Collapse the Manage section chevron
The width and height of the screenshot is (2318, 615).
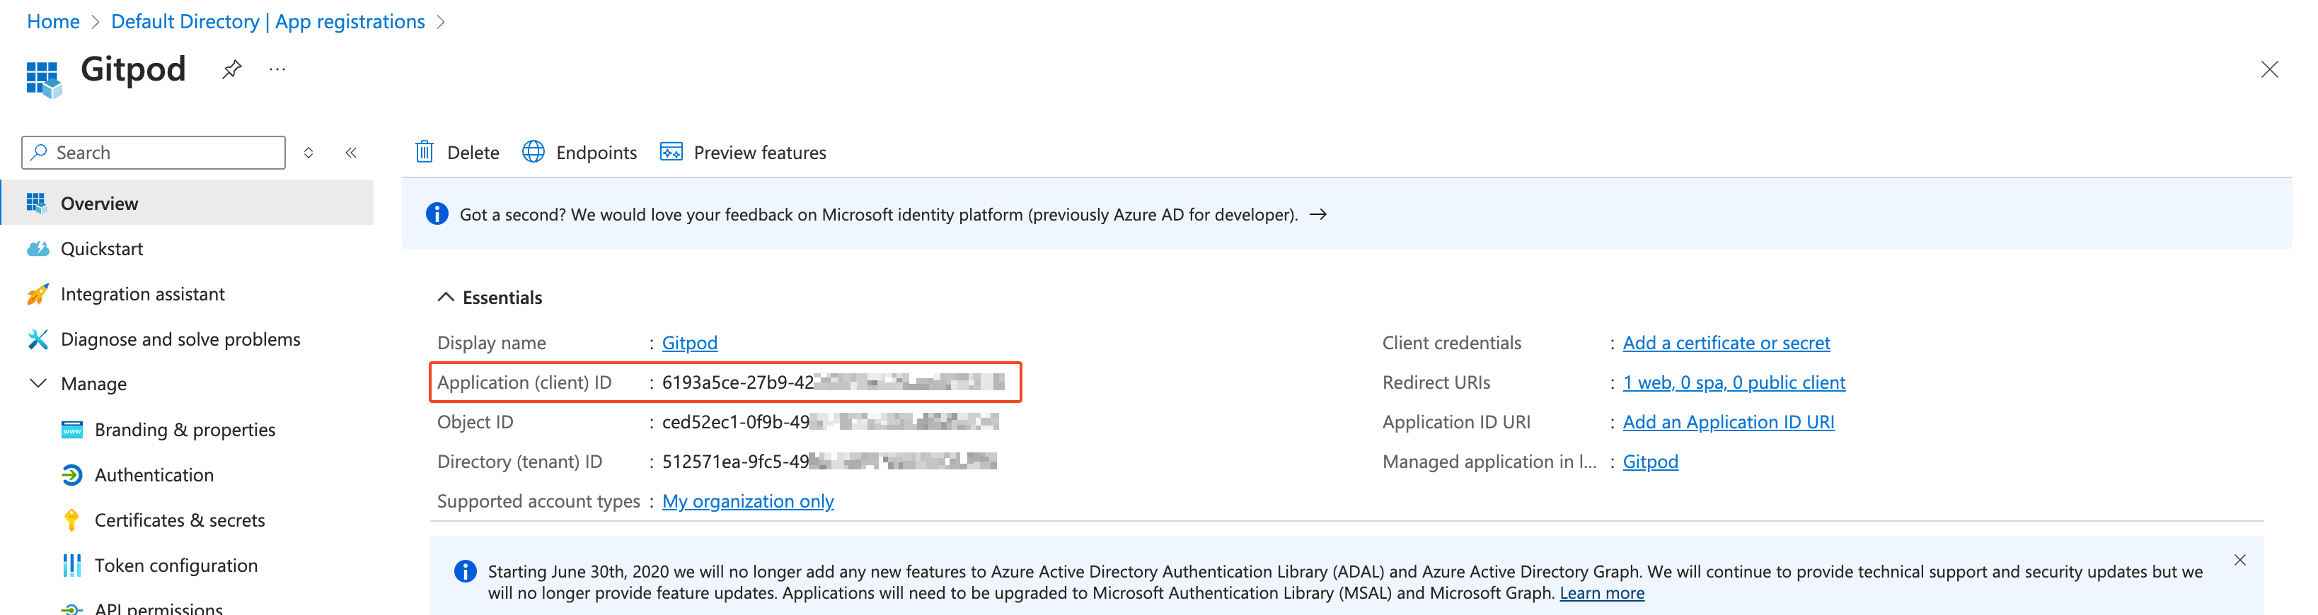pyautogui.click(x=38, y=384)
